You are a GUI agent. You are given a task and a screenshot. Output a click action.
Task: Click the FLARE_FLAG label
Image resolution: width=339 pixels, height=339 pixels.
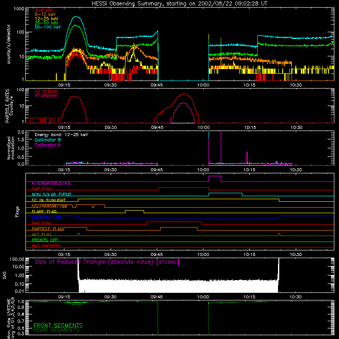(44, 211)
